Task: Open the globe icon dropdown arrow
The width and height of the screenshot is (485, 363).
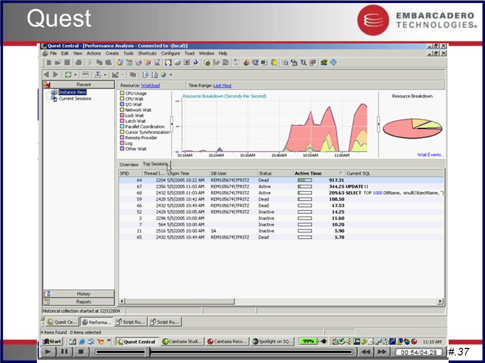Action: 170,75
